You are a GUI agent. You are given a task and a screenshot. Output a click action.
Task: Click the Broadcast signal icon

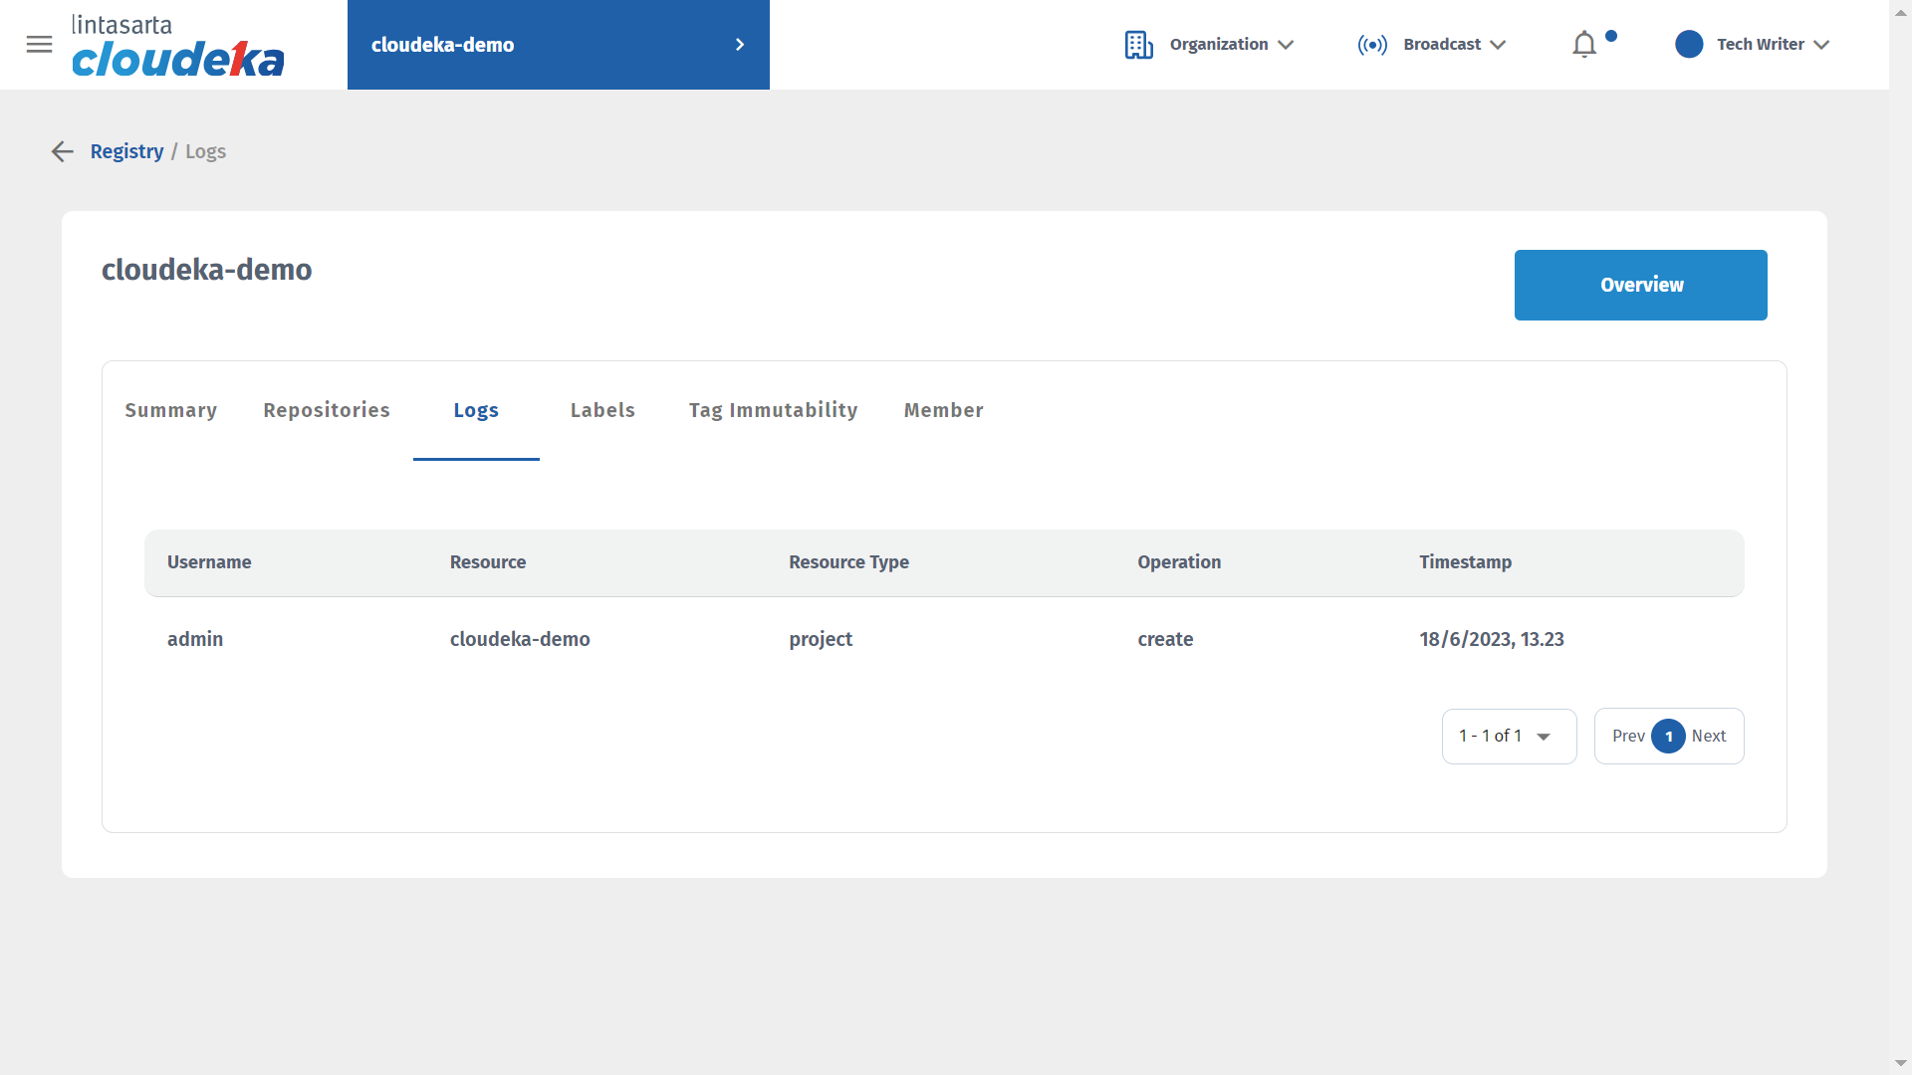pyautogui.click(x=1371, y=45)
